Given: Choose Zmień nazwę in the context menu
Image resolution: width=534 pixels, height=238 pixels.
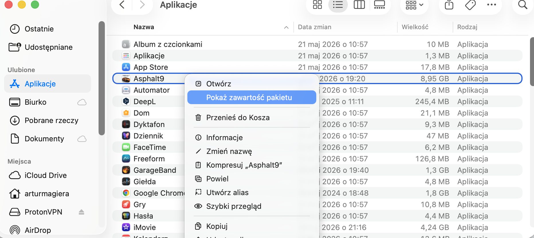Looking at the screenshot, I should click(252, 151).
